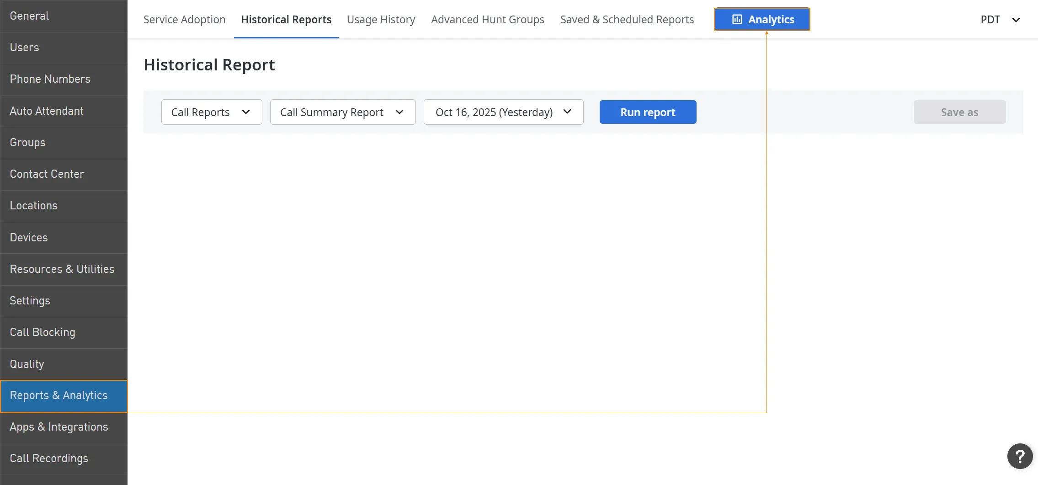The width and height of the screenshot is (1038, 485).
Task: Select Quality in the sidebar
Action: (x=64, y=364)
